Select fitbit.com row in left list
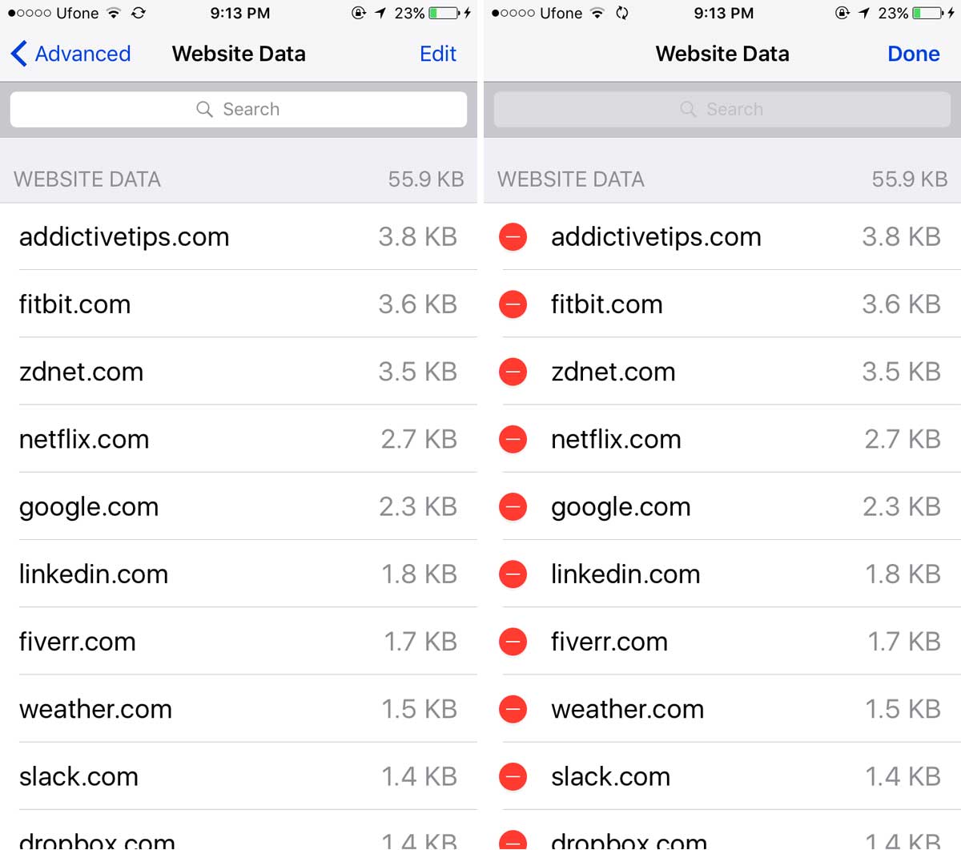The width and height of the screenshot is (961, 850). tap(239, 304)
